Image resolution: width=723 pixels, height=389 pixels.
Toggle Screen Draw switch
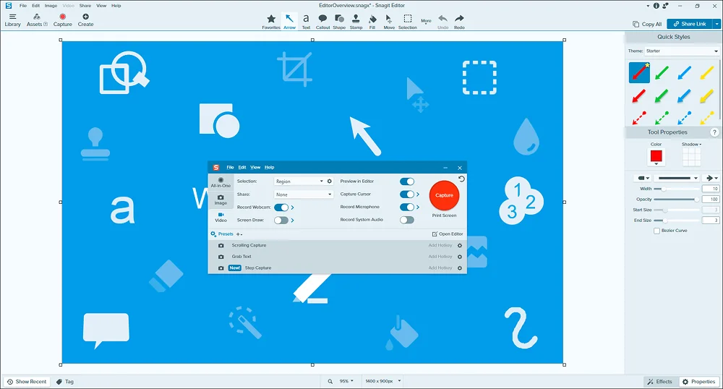pyautogui.click(x=281, y=221)
